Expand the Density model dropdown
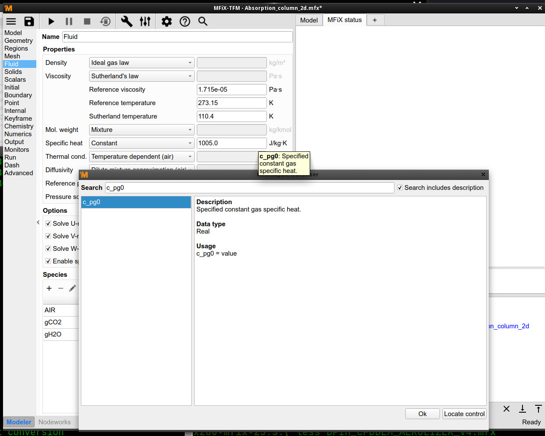The height and width of the screenshot is (436, 545). pos(141,63)
